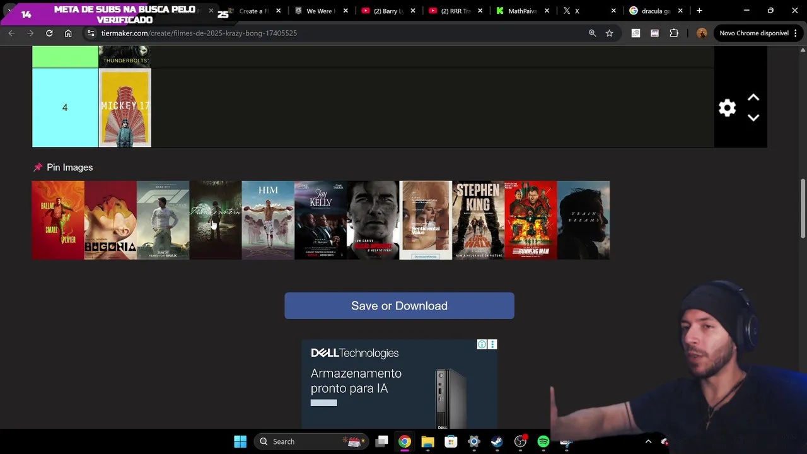Click the green tier label cell
This screenshot has height=454, width=807.
coord(65,57)
